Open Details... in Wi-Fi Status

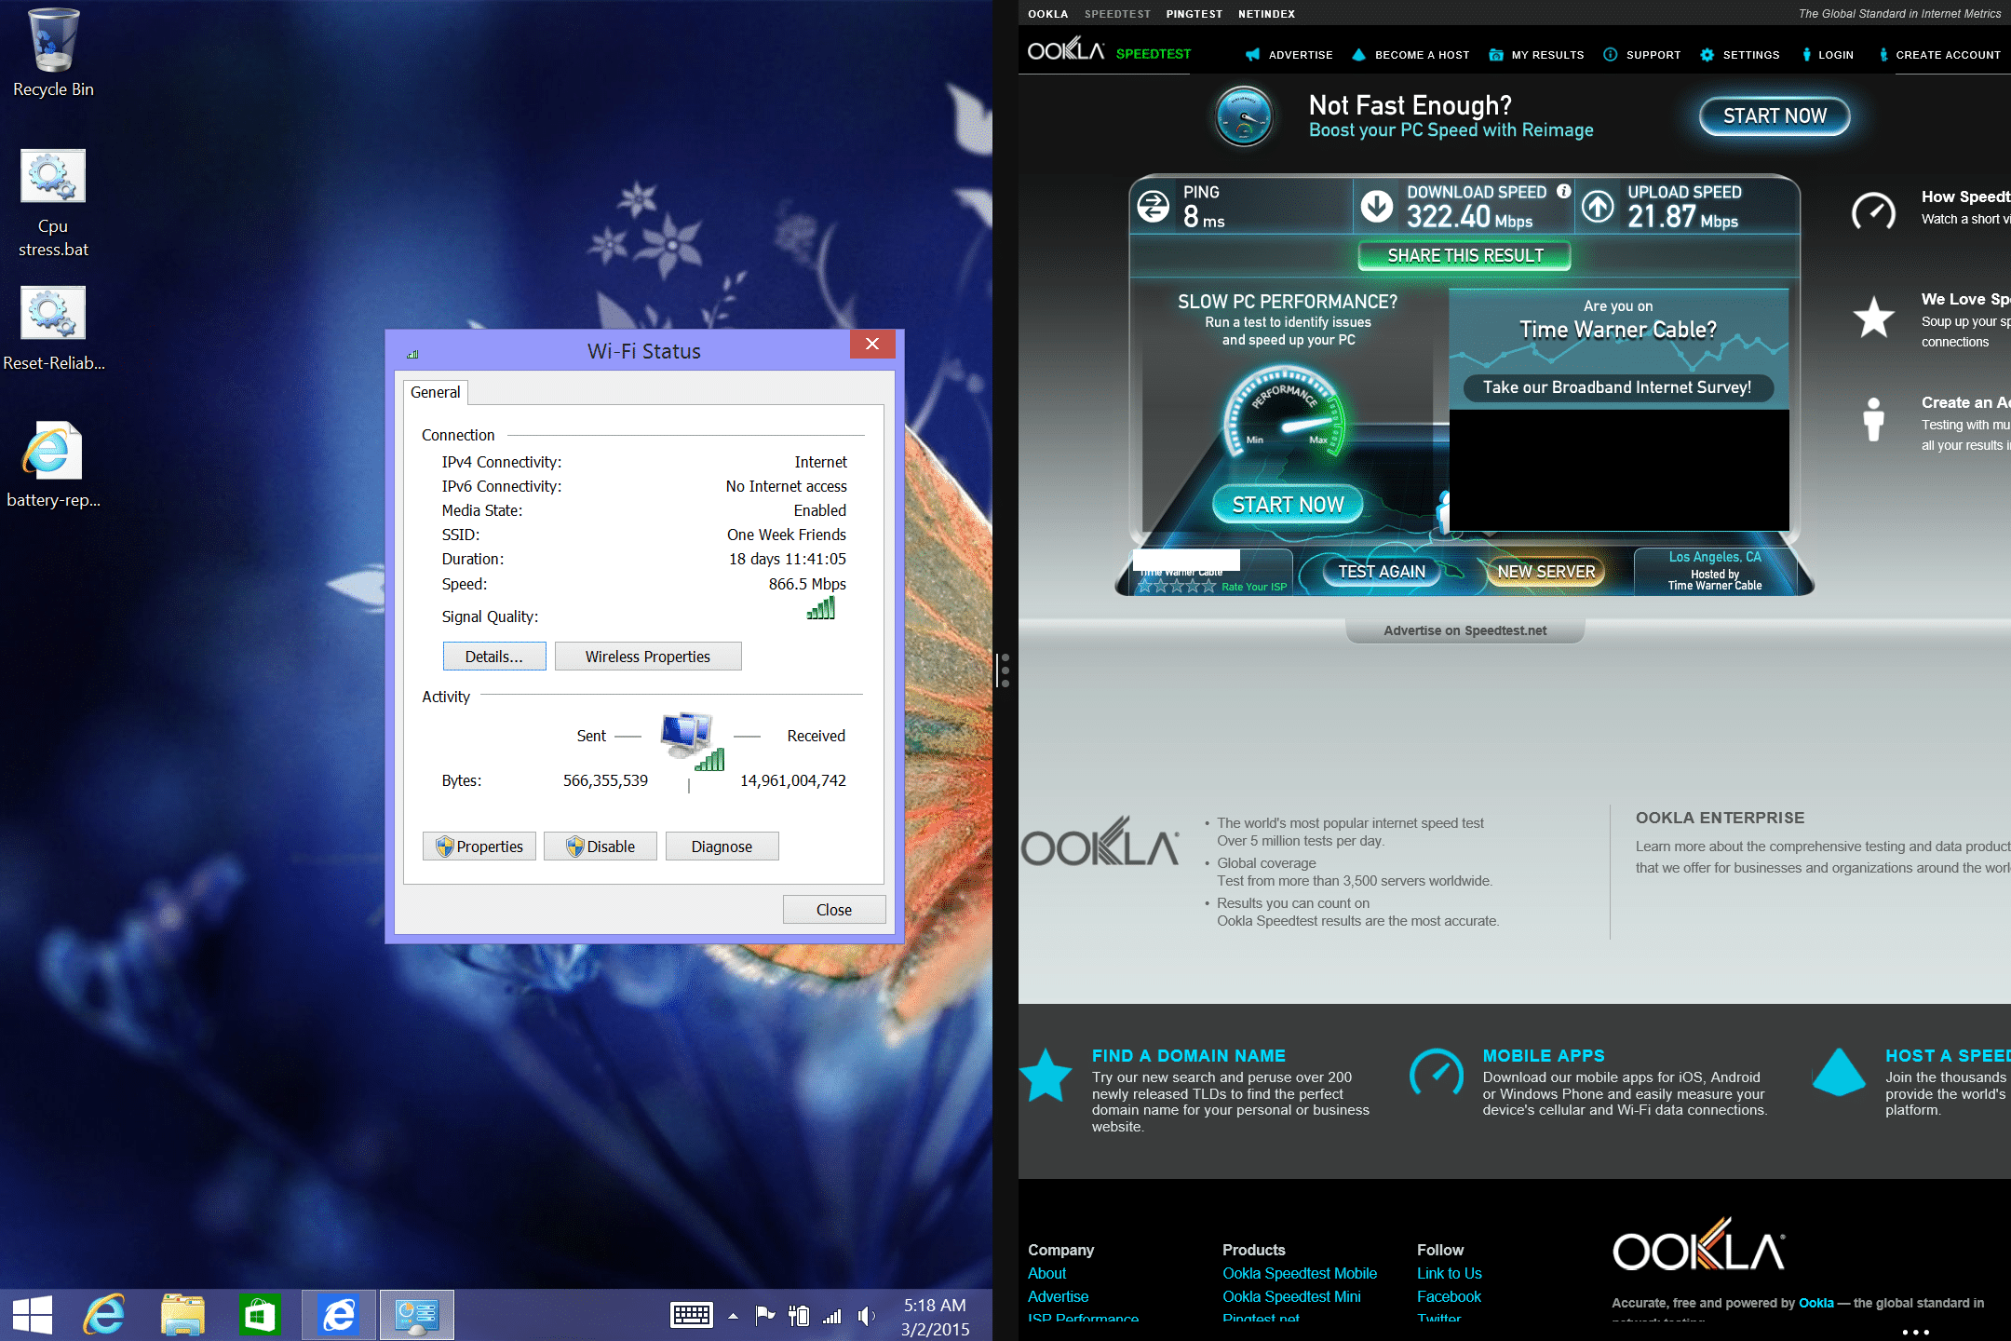494,657
